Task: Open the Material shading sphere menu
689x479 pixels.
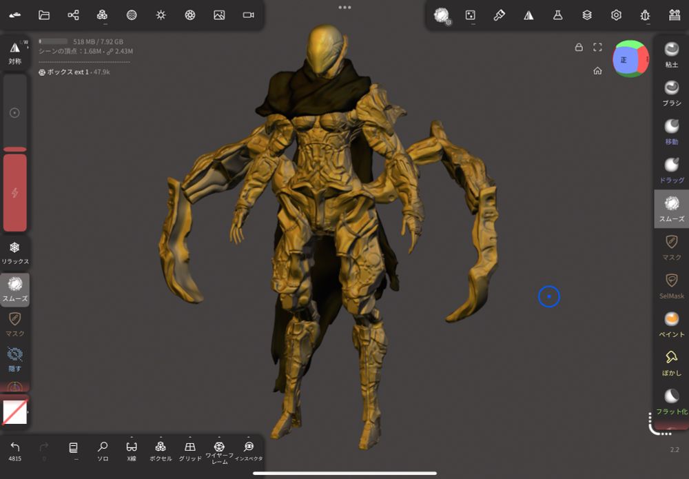Action: 132,15
